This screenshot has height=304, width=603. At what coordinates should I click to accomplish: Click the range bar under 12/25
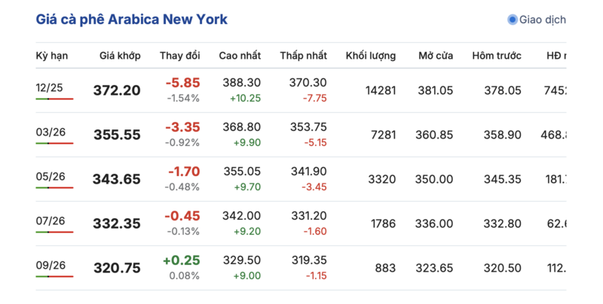click(54, 99)
